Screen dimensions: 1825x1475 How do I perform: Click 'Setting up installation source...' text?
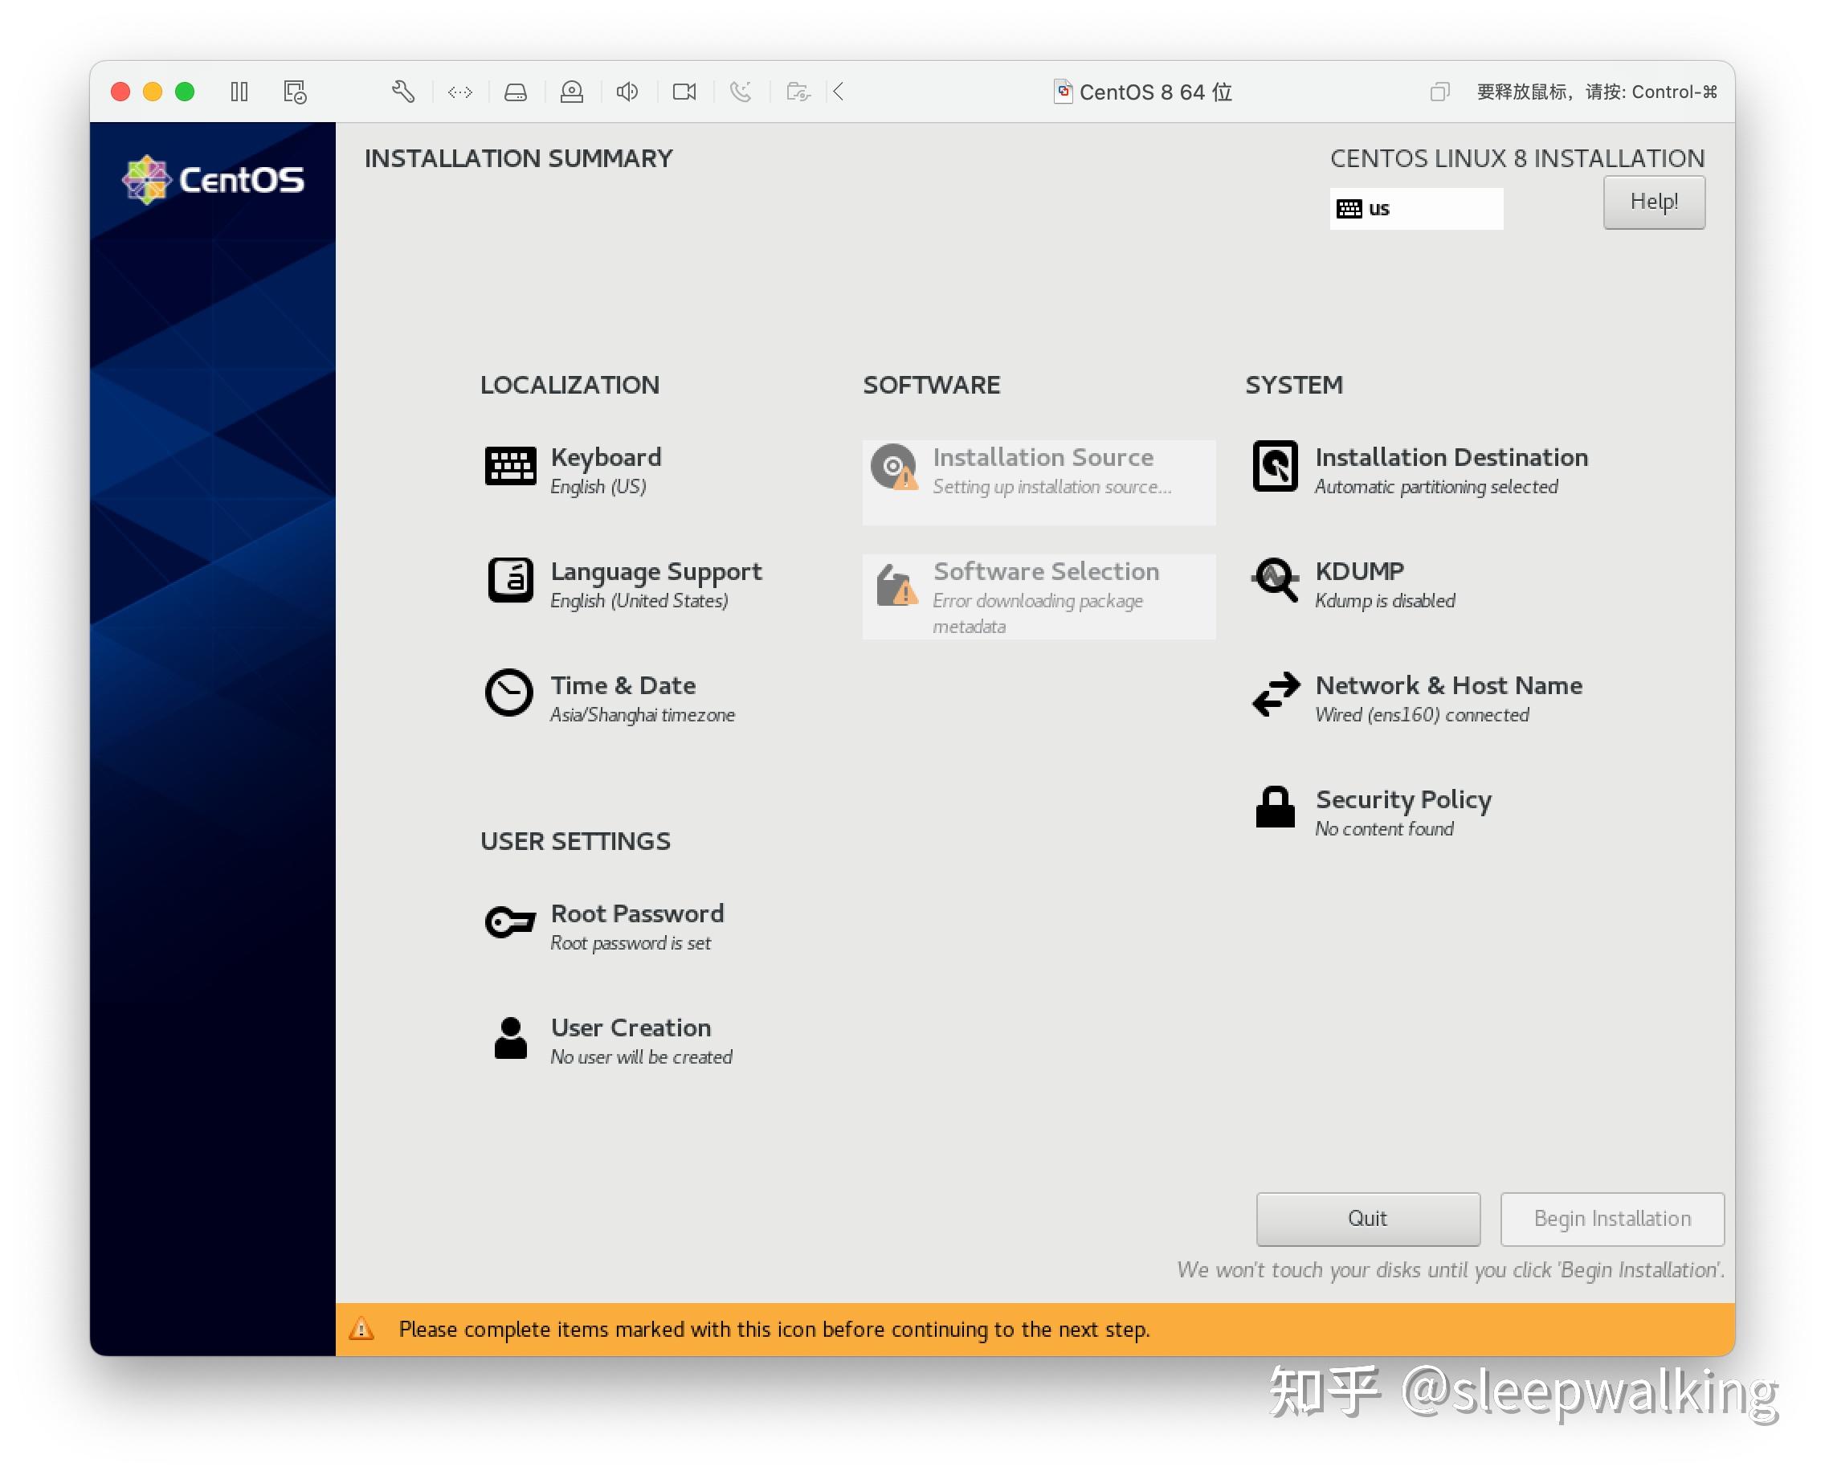tap(1051, 486)
